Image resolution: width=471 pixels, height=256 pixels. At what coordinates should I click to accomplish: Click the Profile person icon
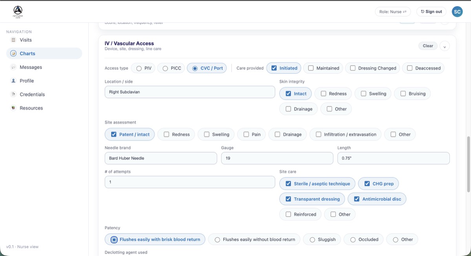13,81
